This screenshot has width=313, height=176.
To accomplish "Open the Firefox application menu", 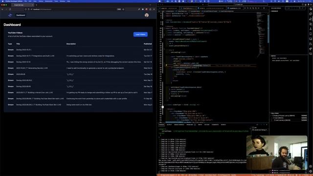I will tap(154, 9).
